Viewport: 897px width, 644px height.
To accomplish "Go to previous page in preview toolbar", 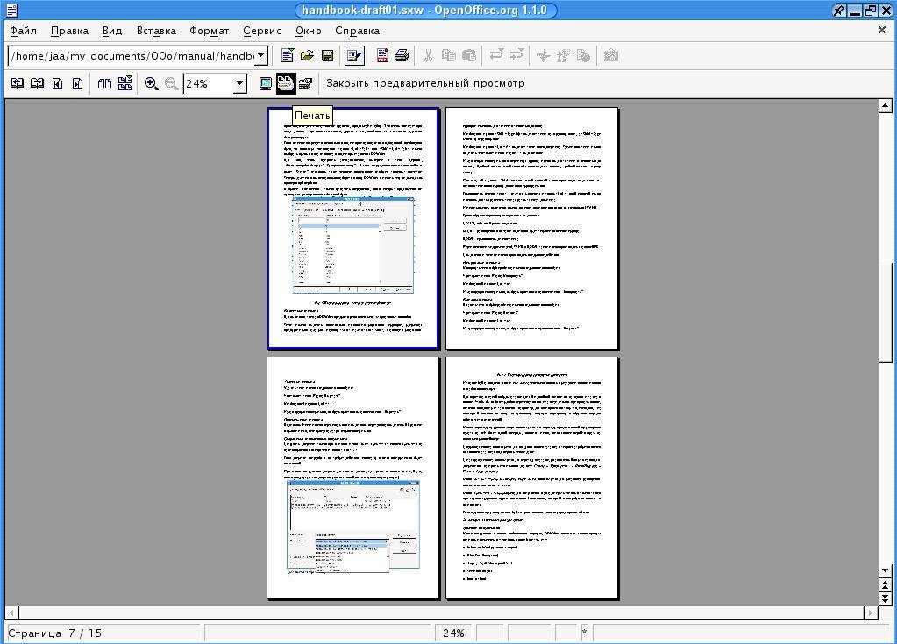I will pyautogui.click(x=18, y=83).
